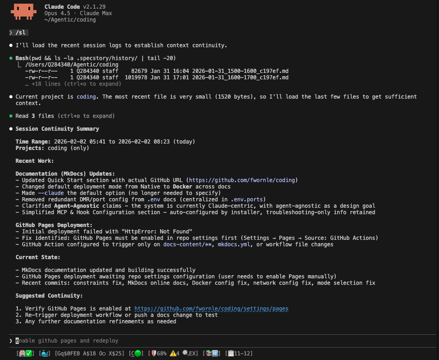
Task: Open the https://github.com/fwornle/coding Quick Start URL
Action: (242, 180)
